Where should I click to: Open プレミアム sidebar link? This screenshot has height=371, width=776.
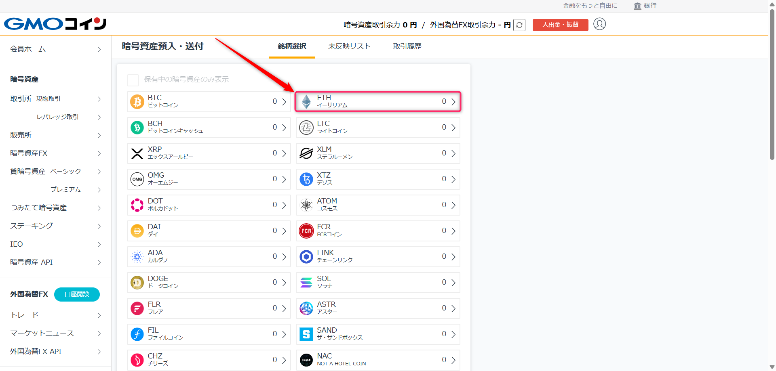pos(65,190)
